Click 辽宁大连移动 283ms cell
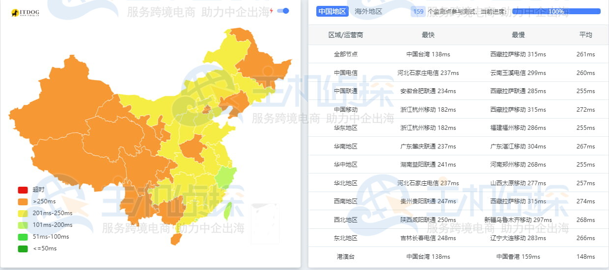 (x=518, y=238)
